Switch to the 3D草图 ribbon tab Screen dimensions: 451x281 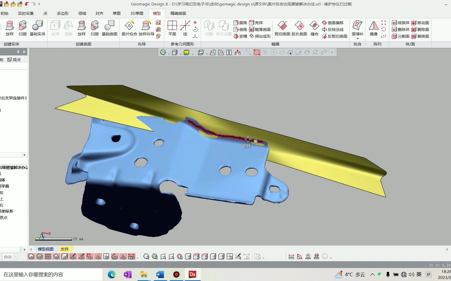tap(137, 13)
